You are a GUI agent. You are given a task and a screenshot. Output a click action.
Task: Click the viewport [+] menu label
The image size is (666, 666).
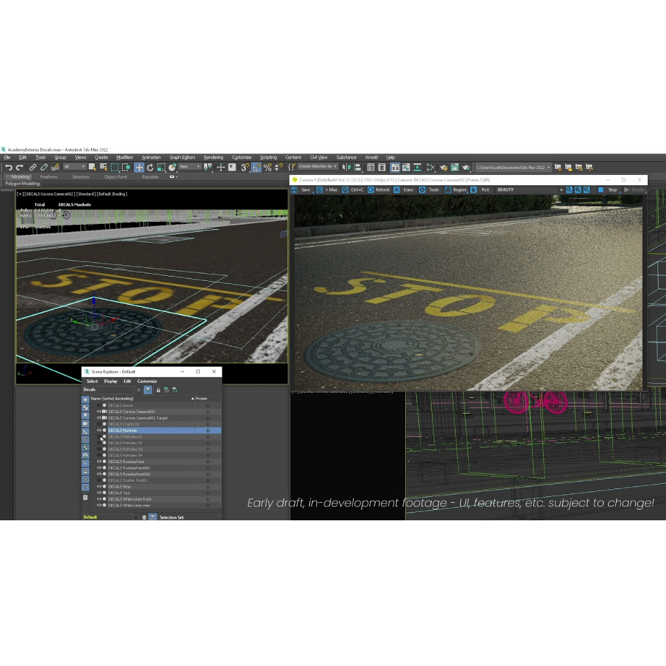point(20,194)
